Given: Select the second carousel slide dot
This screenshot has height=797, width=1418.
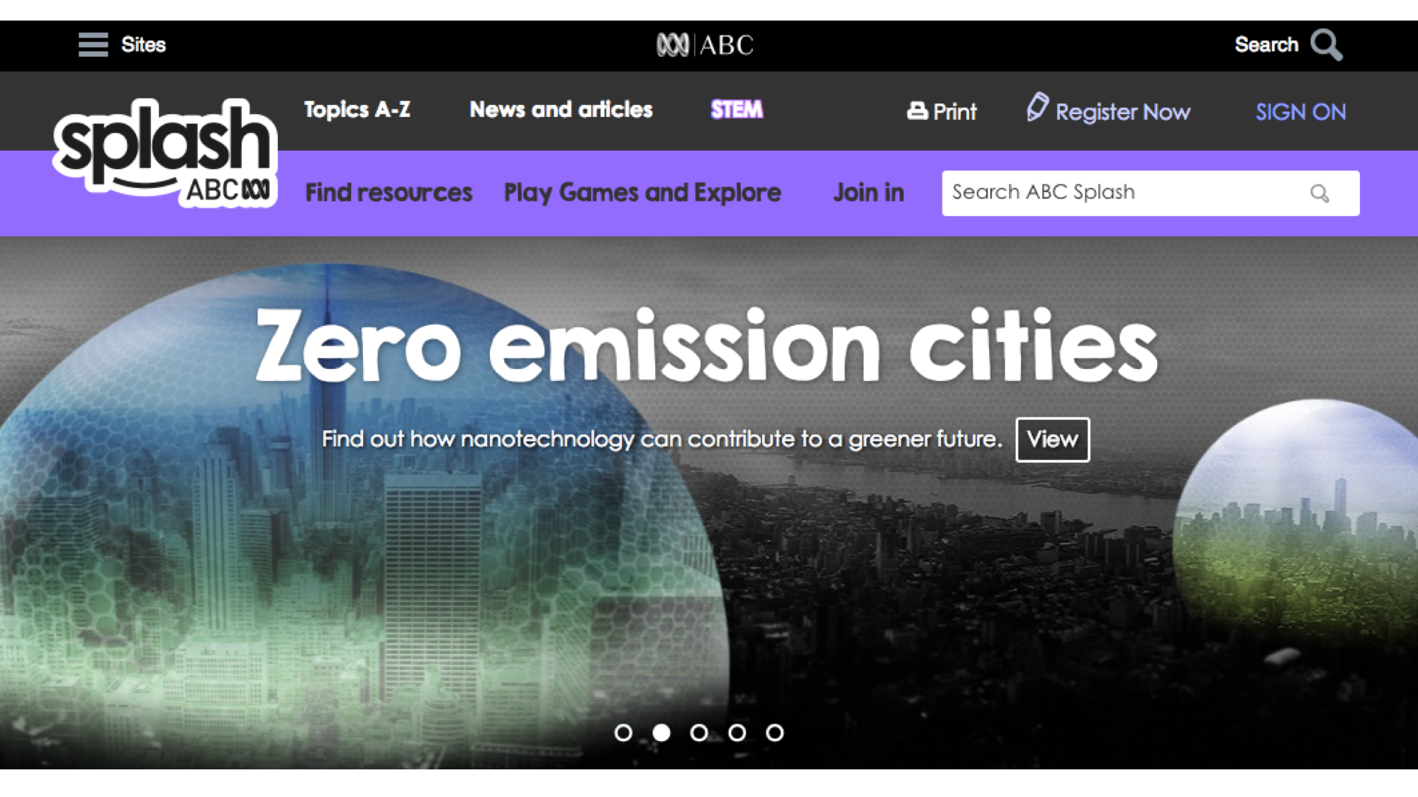Looking at the screenshot, I should (x=661, y=733).
